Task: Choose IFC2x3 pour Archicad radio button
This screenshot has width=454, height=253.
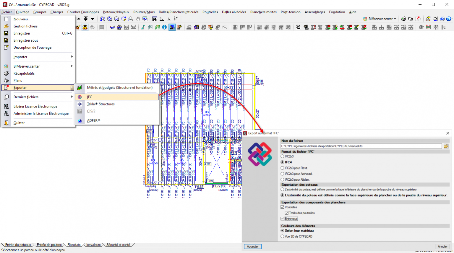Action: [x=283, y=174]
